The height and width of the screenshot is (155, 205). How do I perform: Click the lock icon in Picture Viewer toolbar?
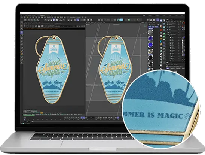tap(39, 26)
